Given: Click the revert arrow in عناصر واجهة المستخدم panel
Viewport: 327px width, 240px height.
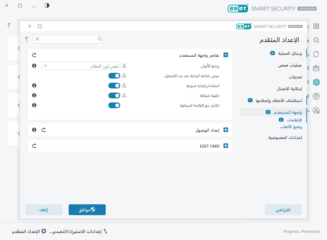Looking at the screenshot, I should [x=34, y=55].
